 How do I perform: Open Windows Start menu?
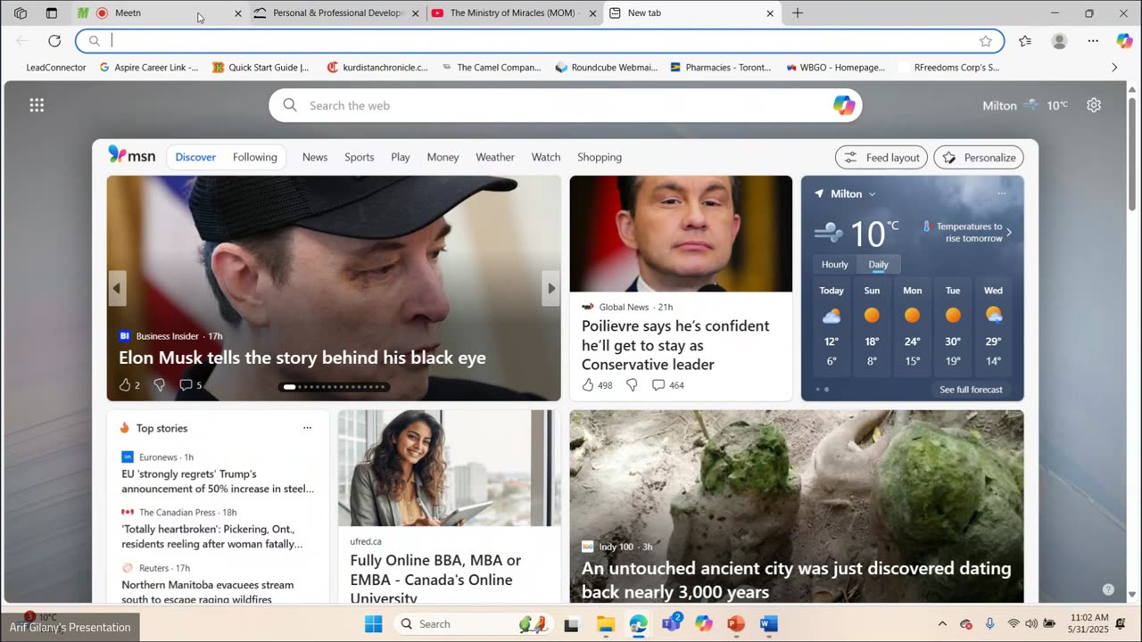click(374, 624)
